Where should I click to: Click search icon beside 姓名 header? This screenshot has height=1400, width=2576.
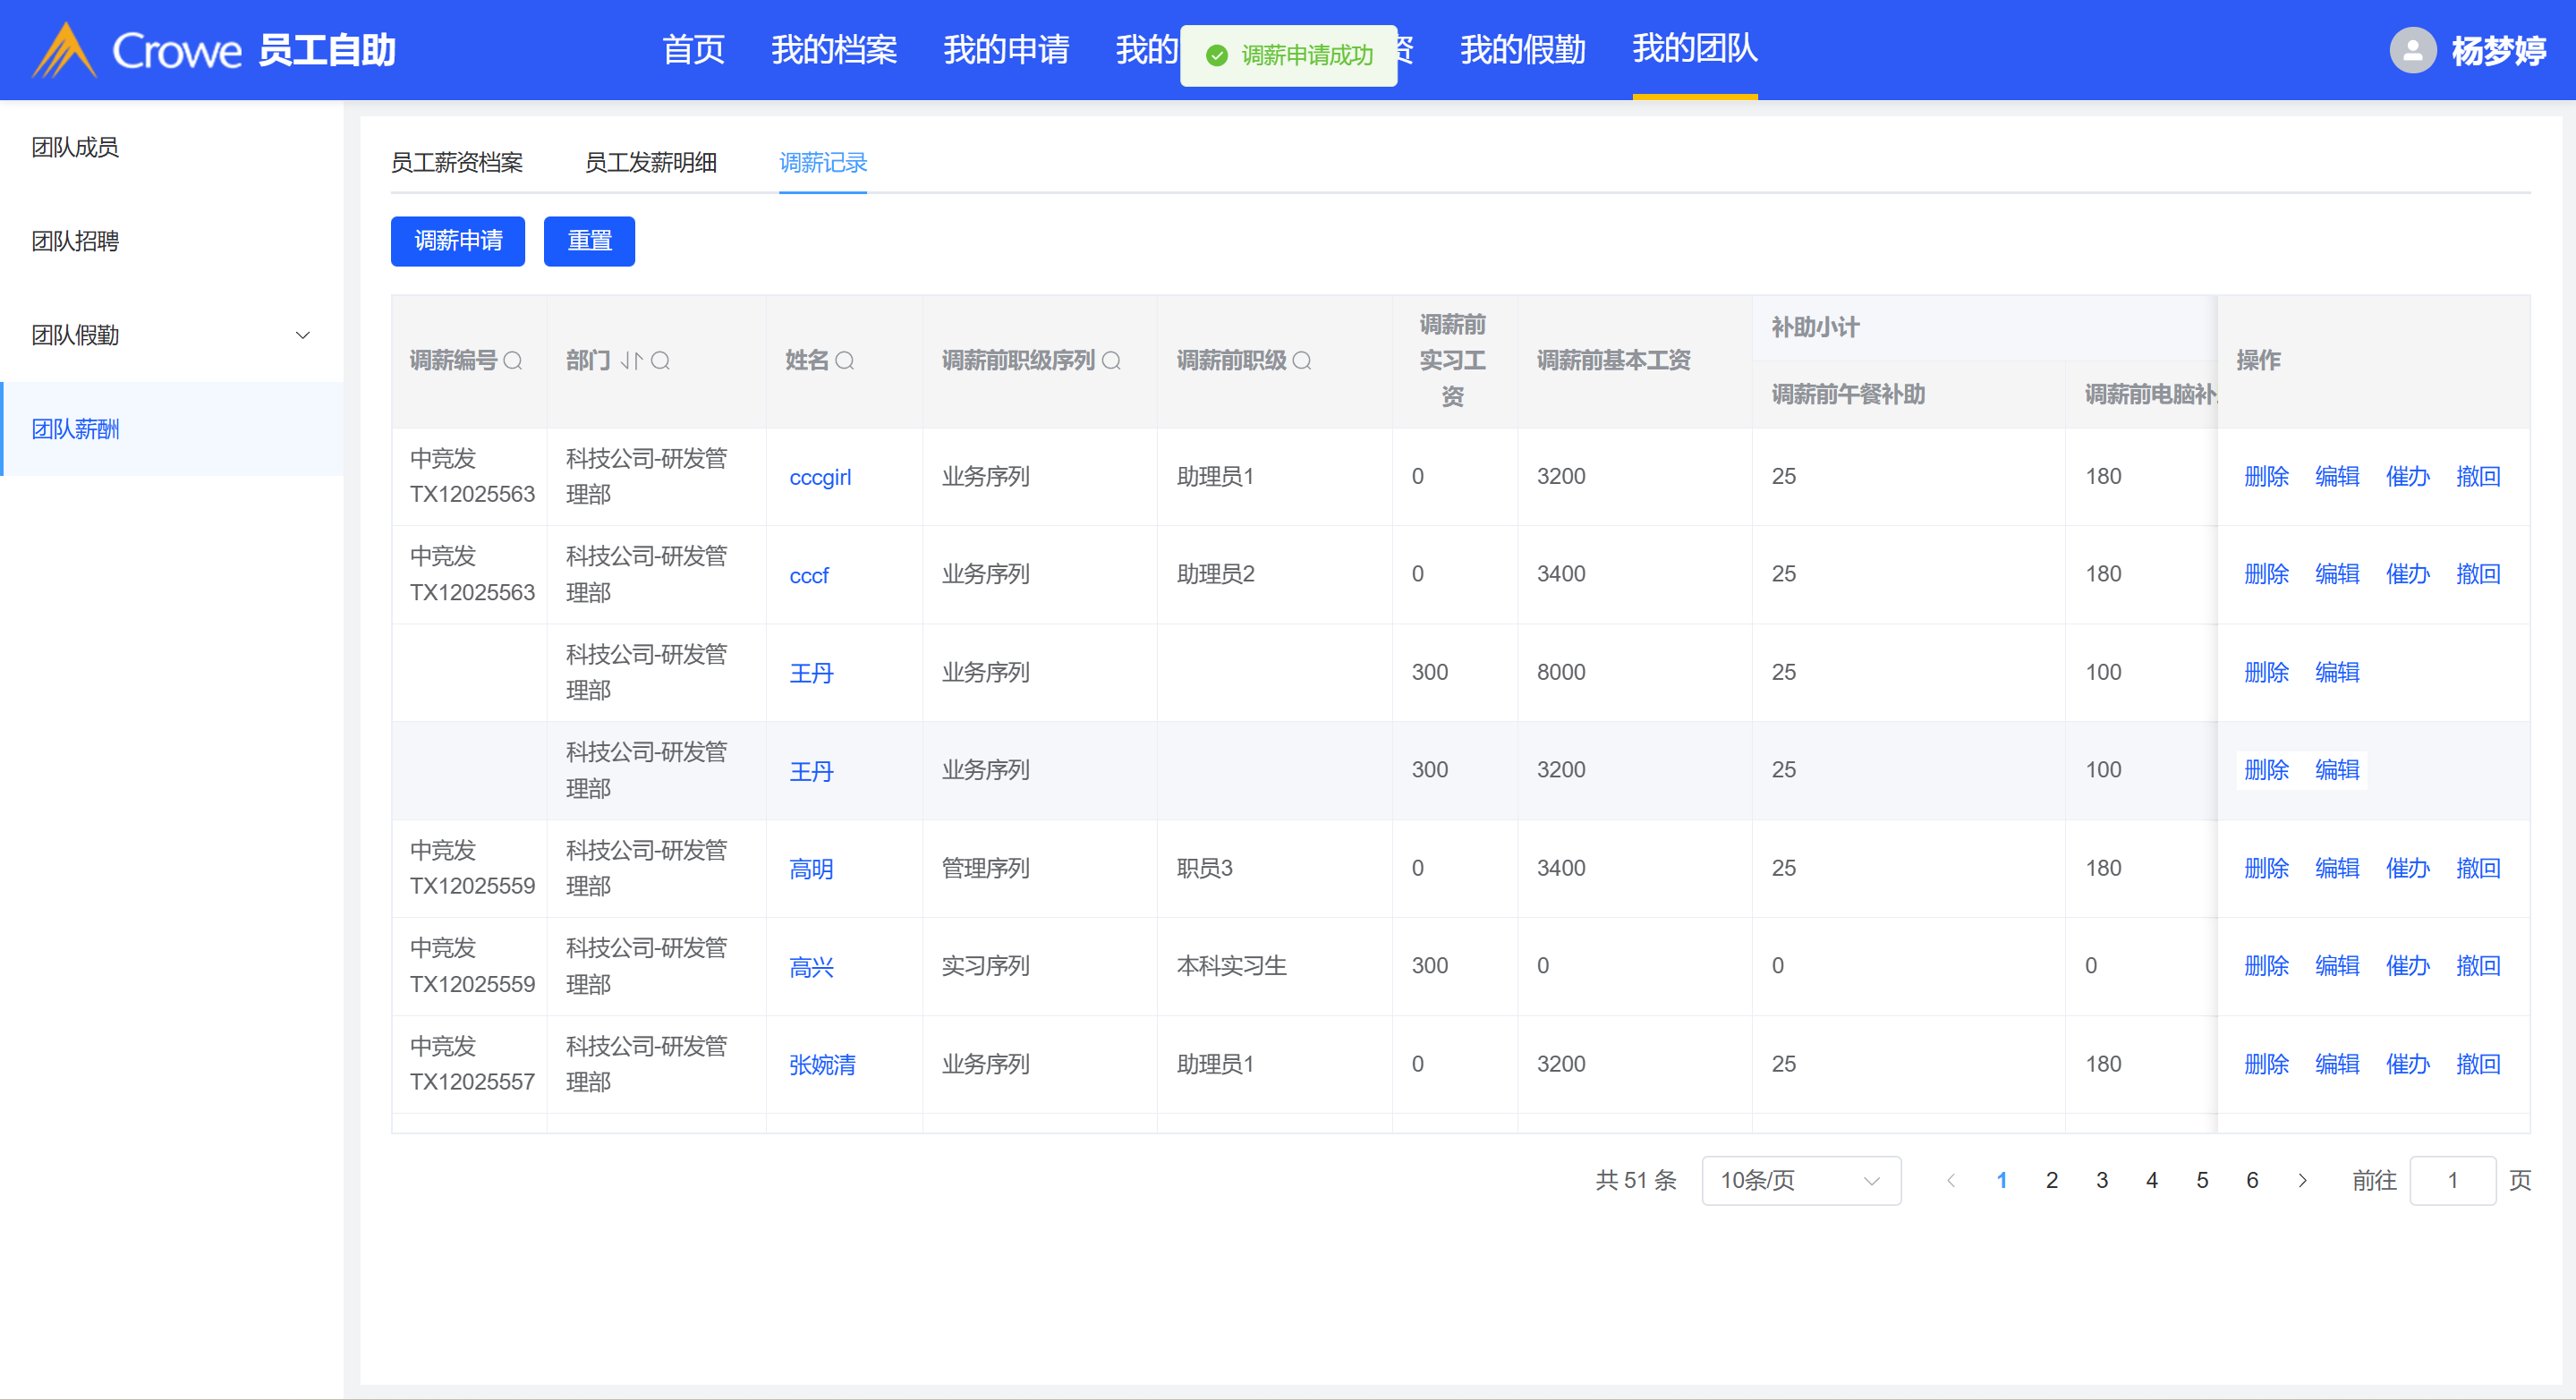click(845, 360)
